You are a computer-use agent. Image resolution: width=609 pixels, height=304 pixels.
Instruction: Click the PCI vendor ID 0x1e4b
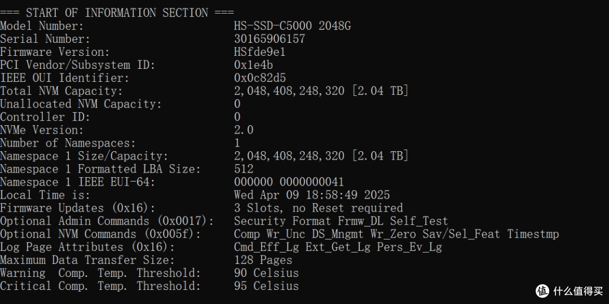253,65
